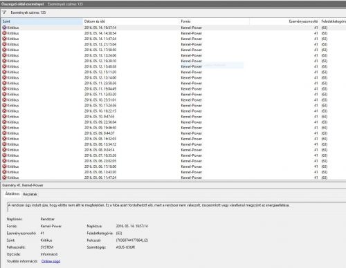This screenshot has width=346, height=268.
Task: Open the Online súgó link
Action: coord(51,261)
